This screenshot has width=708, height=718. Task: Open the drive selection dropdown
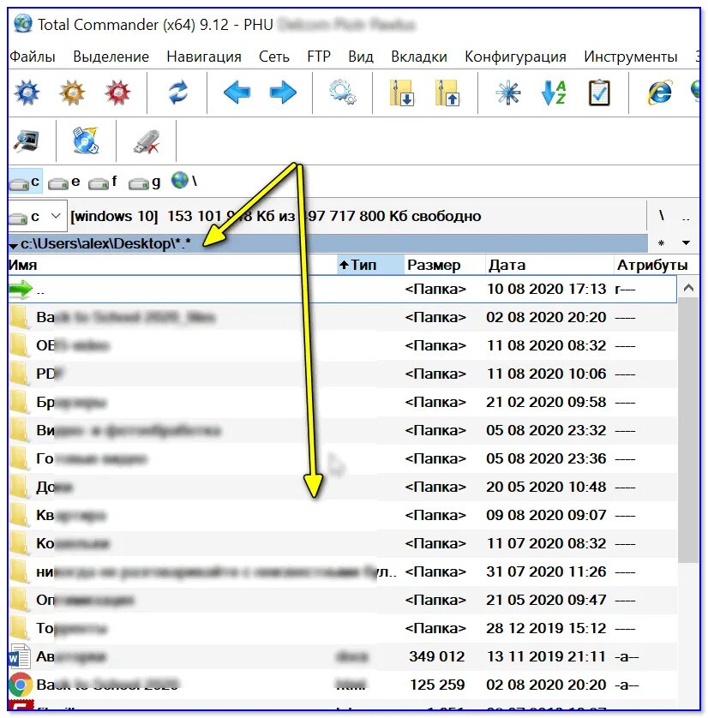(x=38, y=216)
